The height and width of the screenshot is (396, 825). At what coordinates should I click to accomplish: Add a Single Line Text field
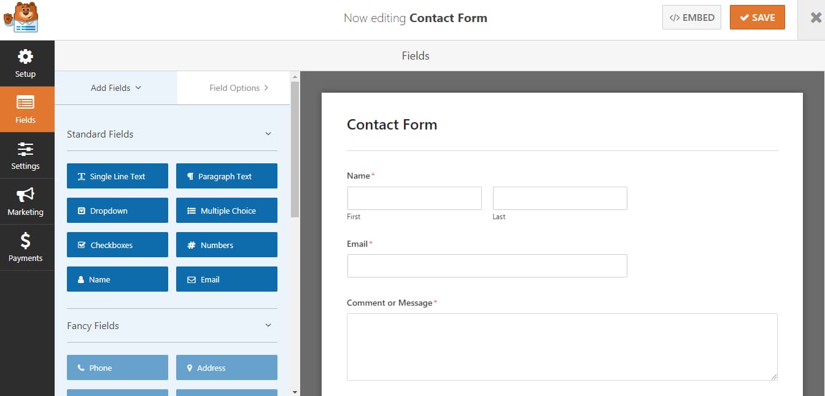[117, 176]
